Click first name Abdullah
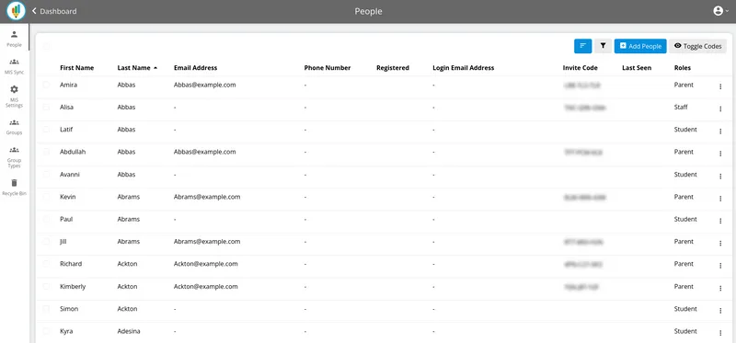Image resolution: width=736 pixels, height=343 pixels. pyautogui.click(x=73, y=152)
